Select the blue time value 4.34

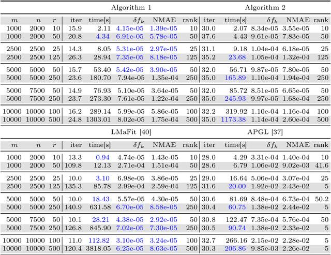(102, 36)
